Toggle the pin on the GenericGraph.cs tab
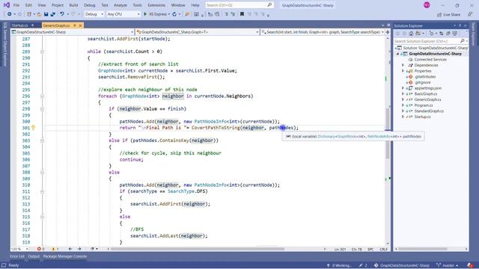The height and width of the screenshot is (269, 479). point(75,25)
